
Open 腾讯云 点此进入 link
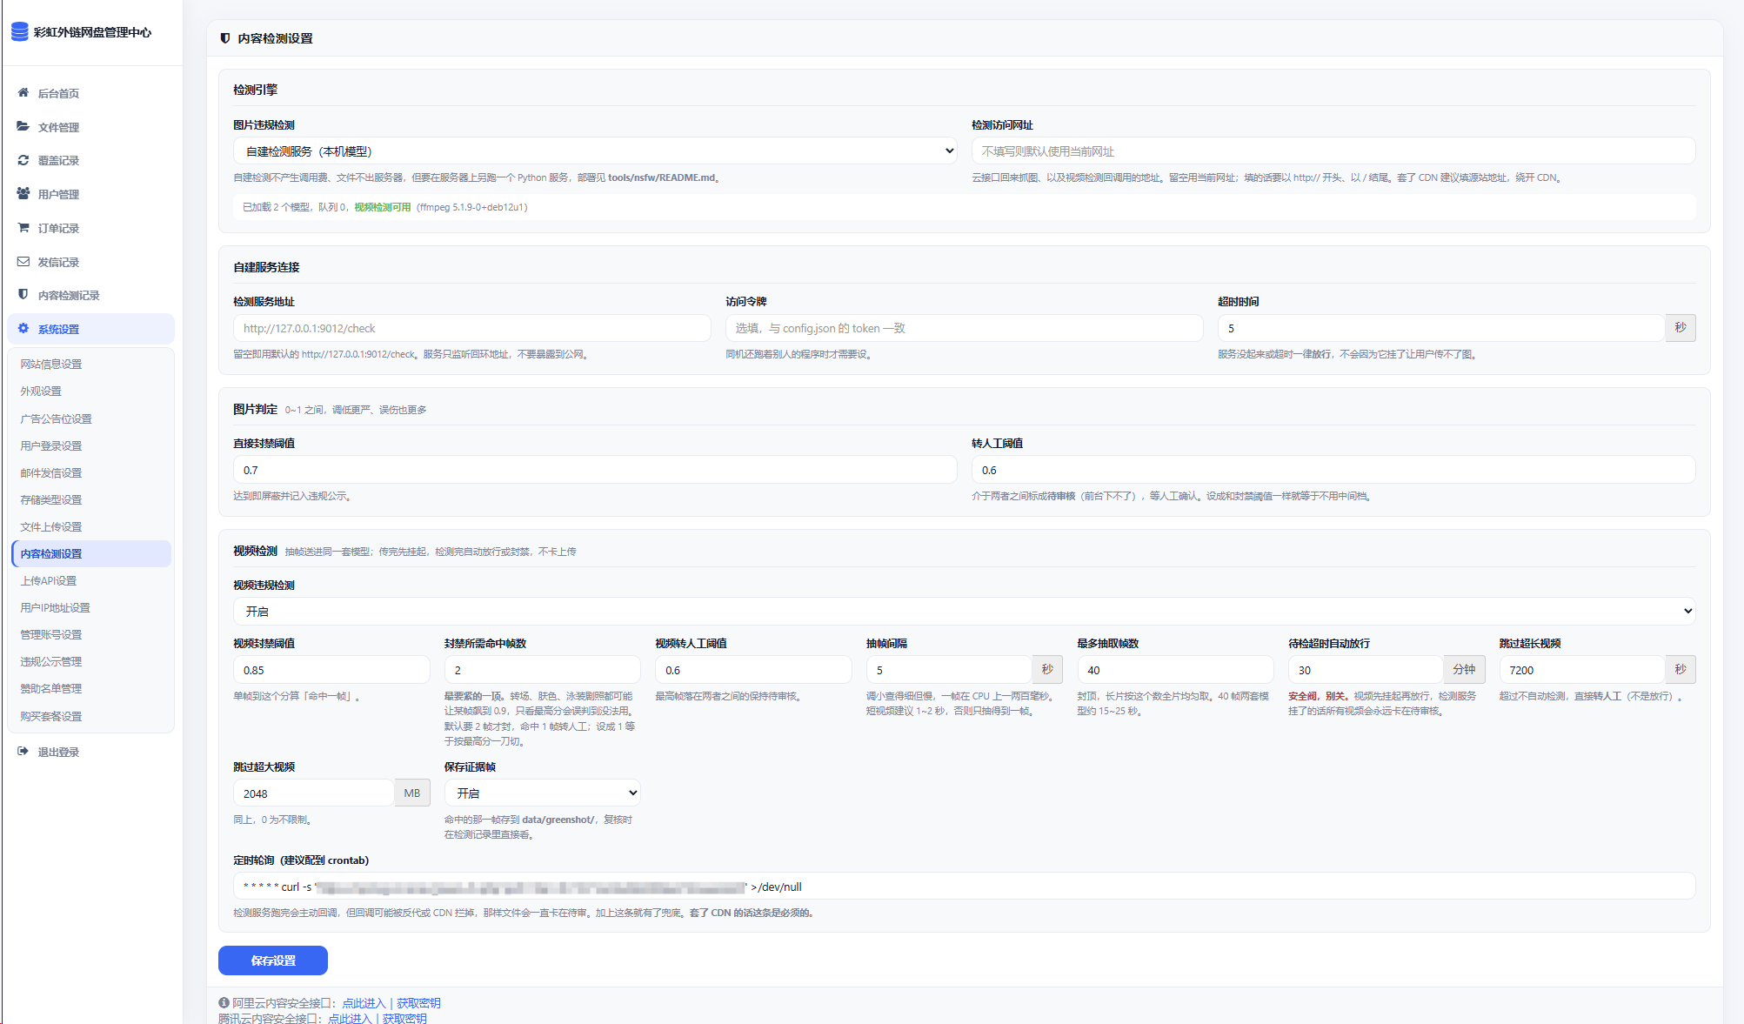[350, 1018]
